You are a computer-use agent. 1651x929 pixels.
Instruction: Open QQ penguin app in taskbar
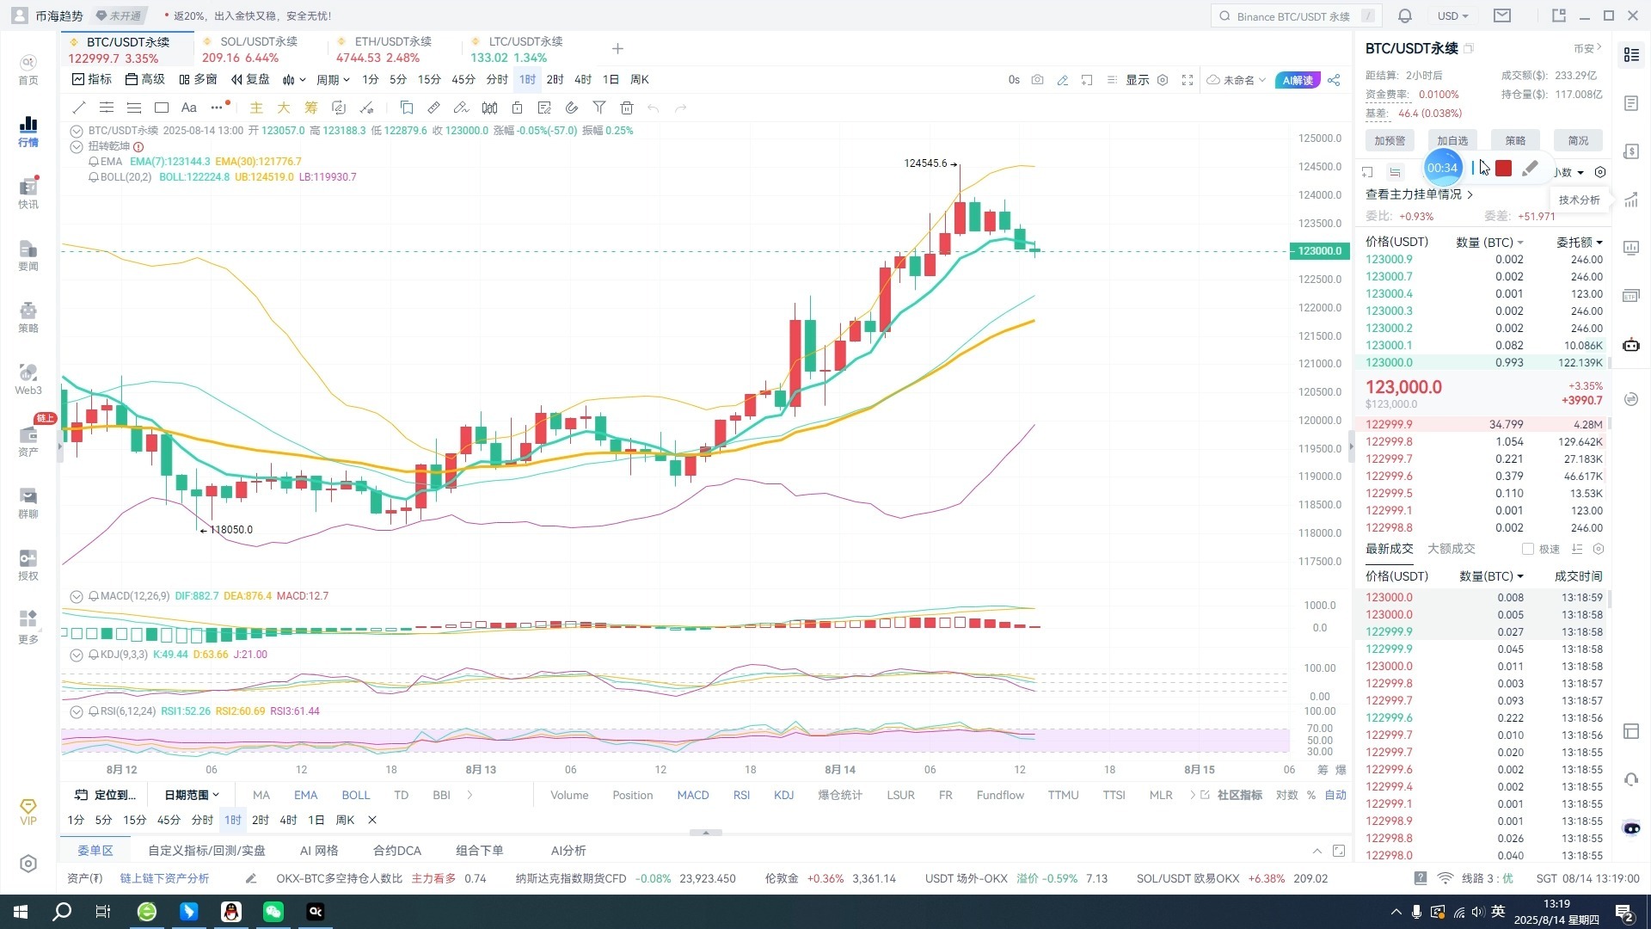click(x=231, y=912)
